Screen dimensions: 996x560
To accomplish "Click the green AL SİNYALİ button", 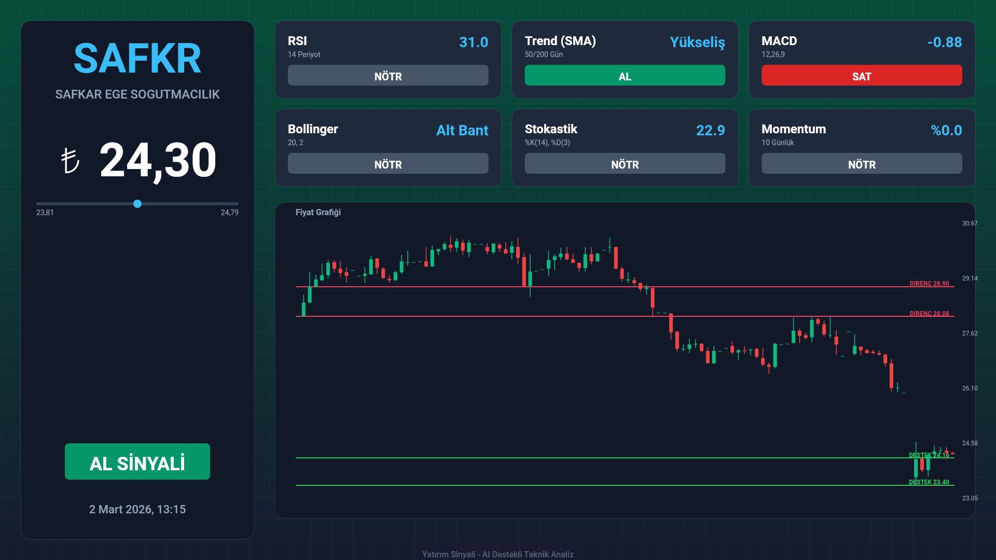I will pos(137,461).
